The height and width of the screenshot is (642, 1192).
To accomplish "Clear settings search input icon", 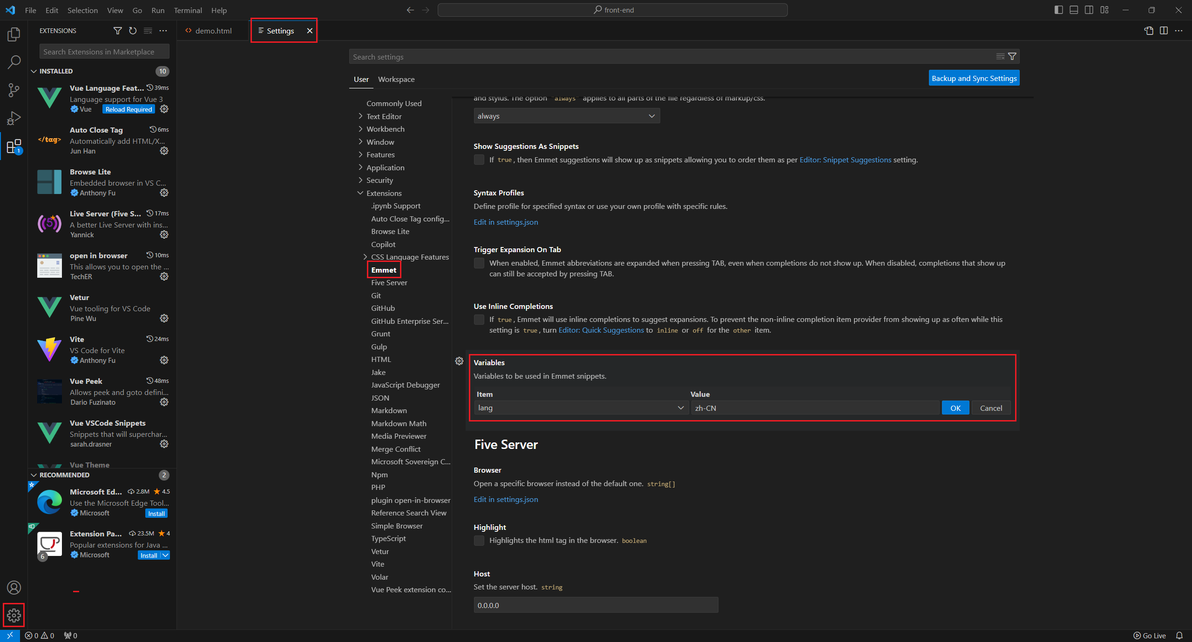I will pos(1000,56).
